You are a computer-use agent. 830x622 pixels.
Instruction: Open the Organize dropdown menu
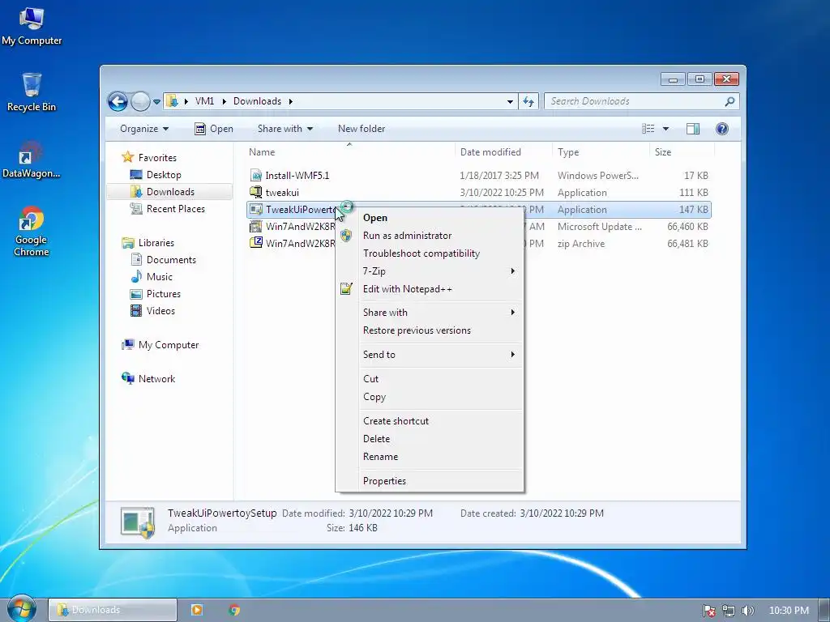coord(144,129)
